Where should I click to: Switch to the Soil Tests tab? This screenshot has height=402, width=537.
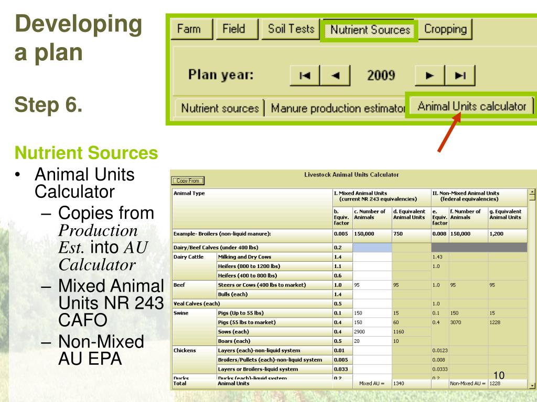point(291,29)
